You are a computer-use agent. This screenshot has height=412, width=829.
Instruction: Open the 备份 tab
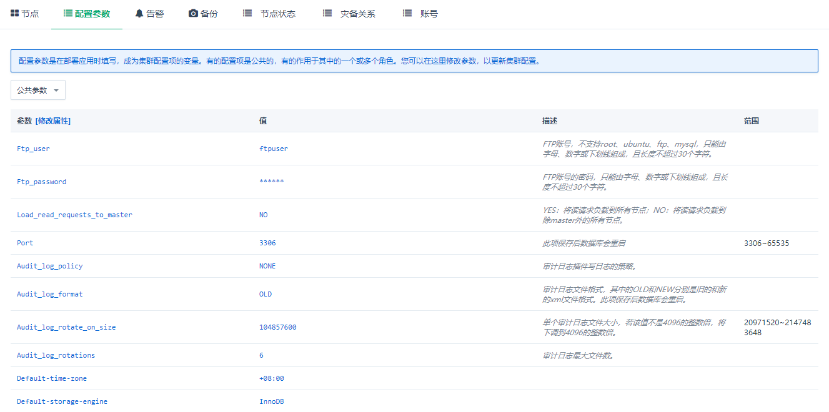(204, 14)
